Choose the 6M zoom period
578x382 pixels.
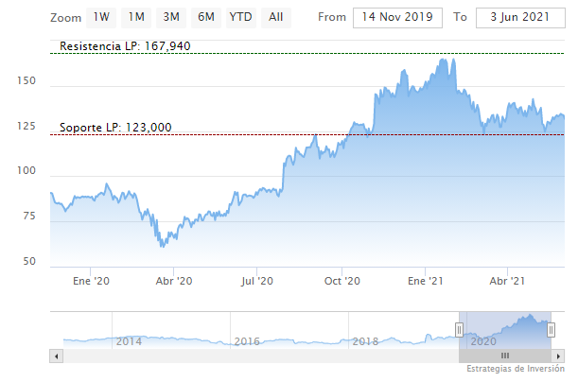(x=205, y=17)
